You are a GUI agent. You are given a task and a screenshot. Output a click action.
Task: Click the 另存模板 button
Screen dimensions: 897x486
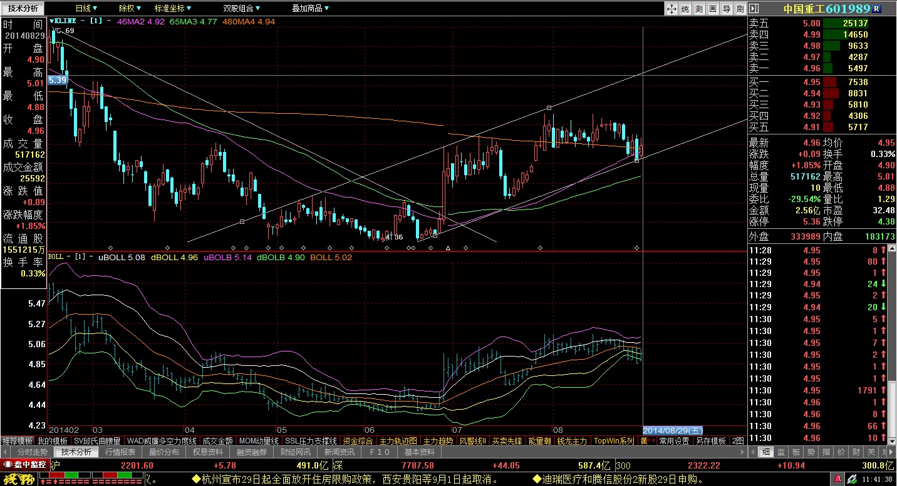tap(711, 441)
